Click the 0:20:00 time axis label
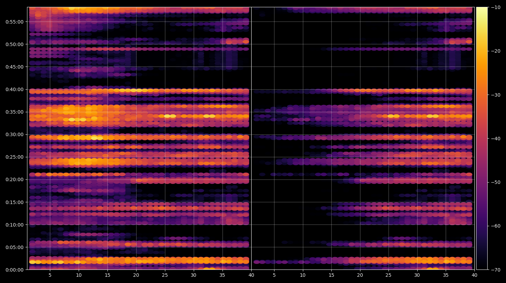506x283 pixels. click(x=15, y=179)
